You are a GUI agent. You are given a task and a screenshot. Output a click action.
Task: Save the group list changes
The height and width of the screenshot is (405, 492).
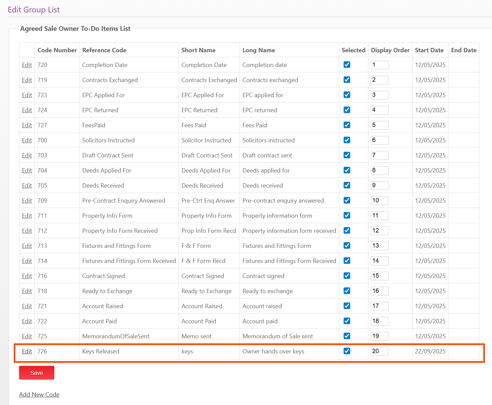coord(37,373)
